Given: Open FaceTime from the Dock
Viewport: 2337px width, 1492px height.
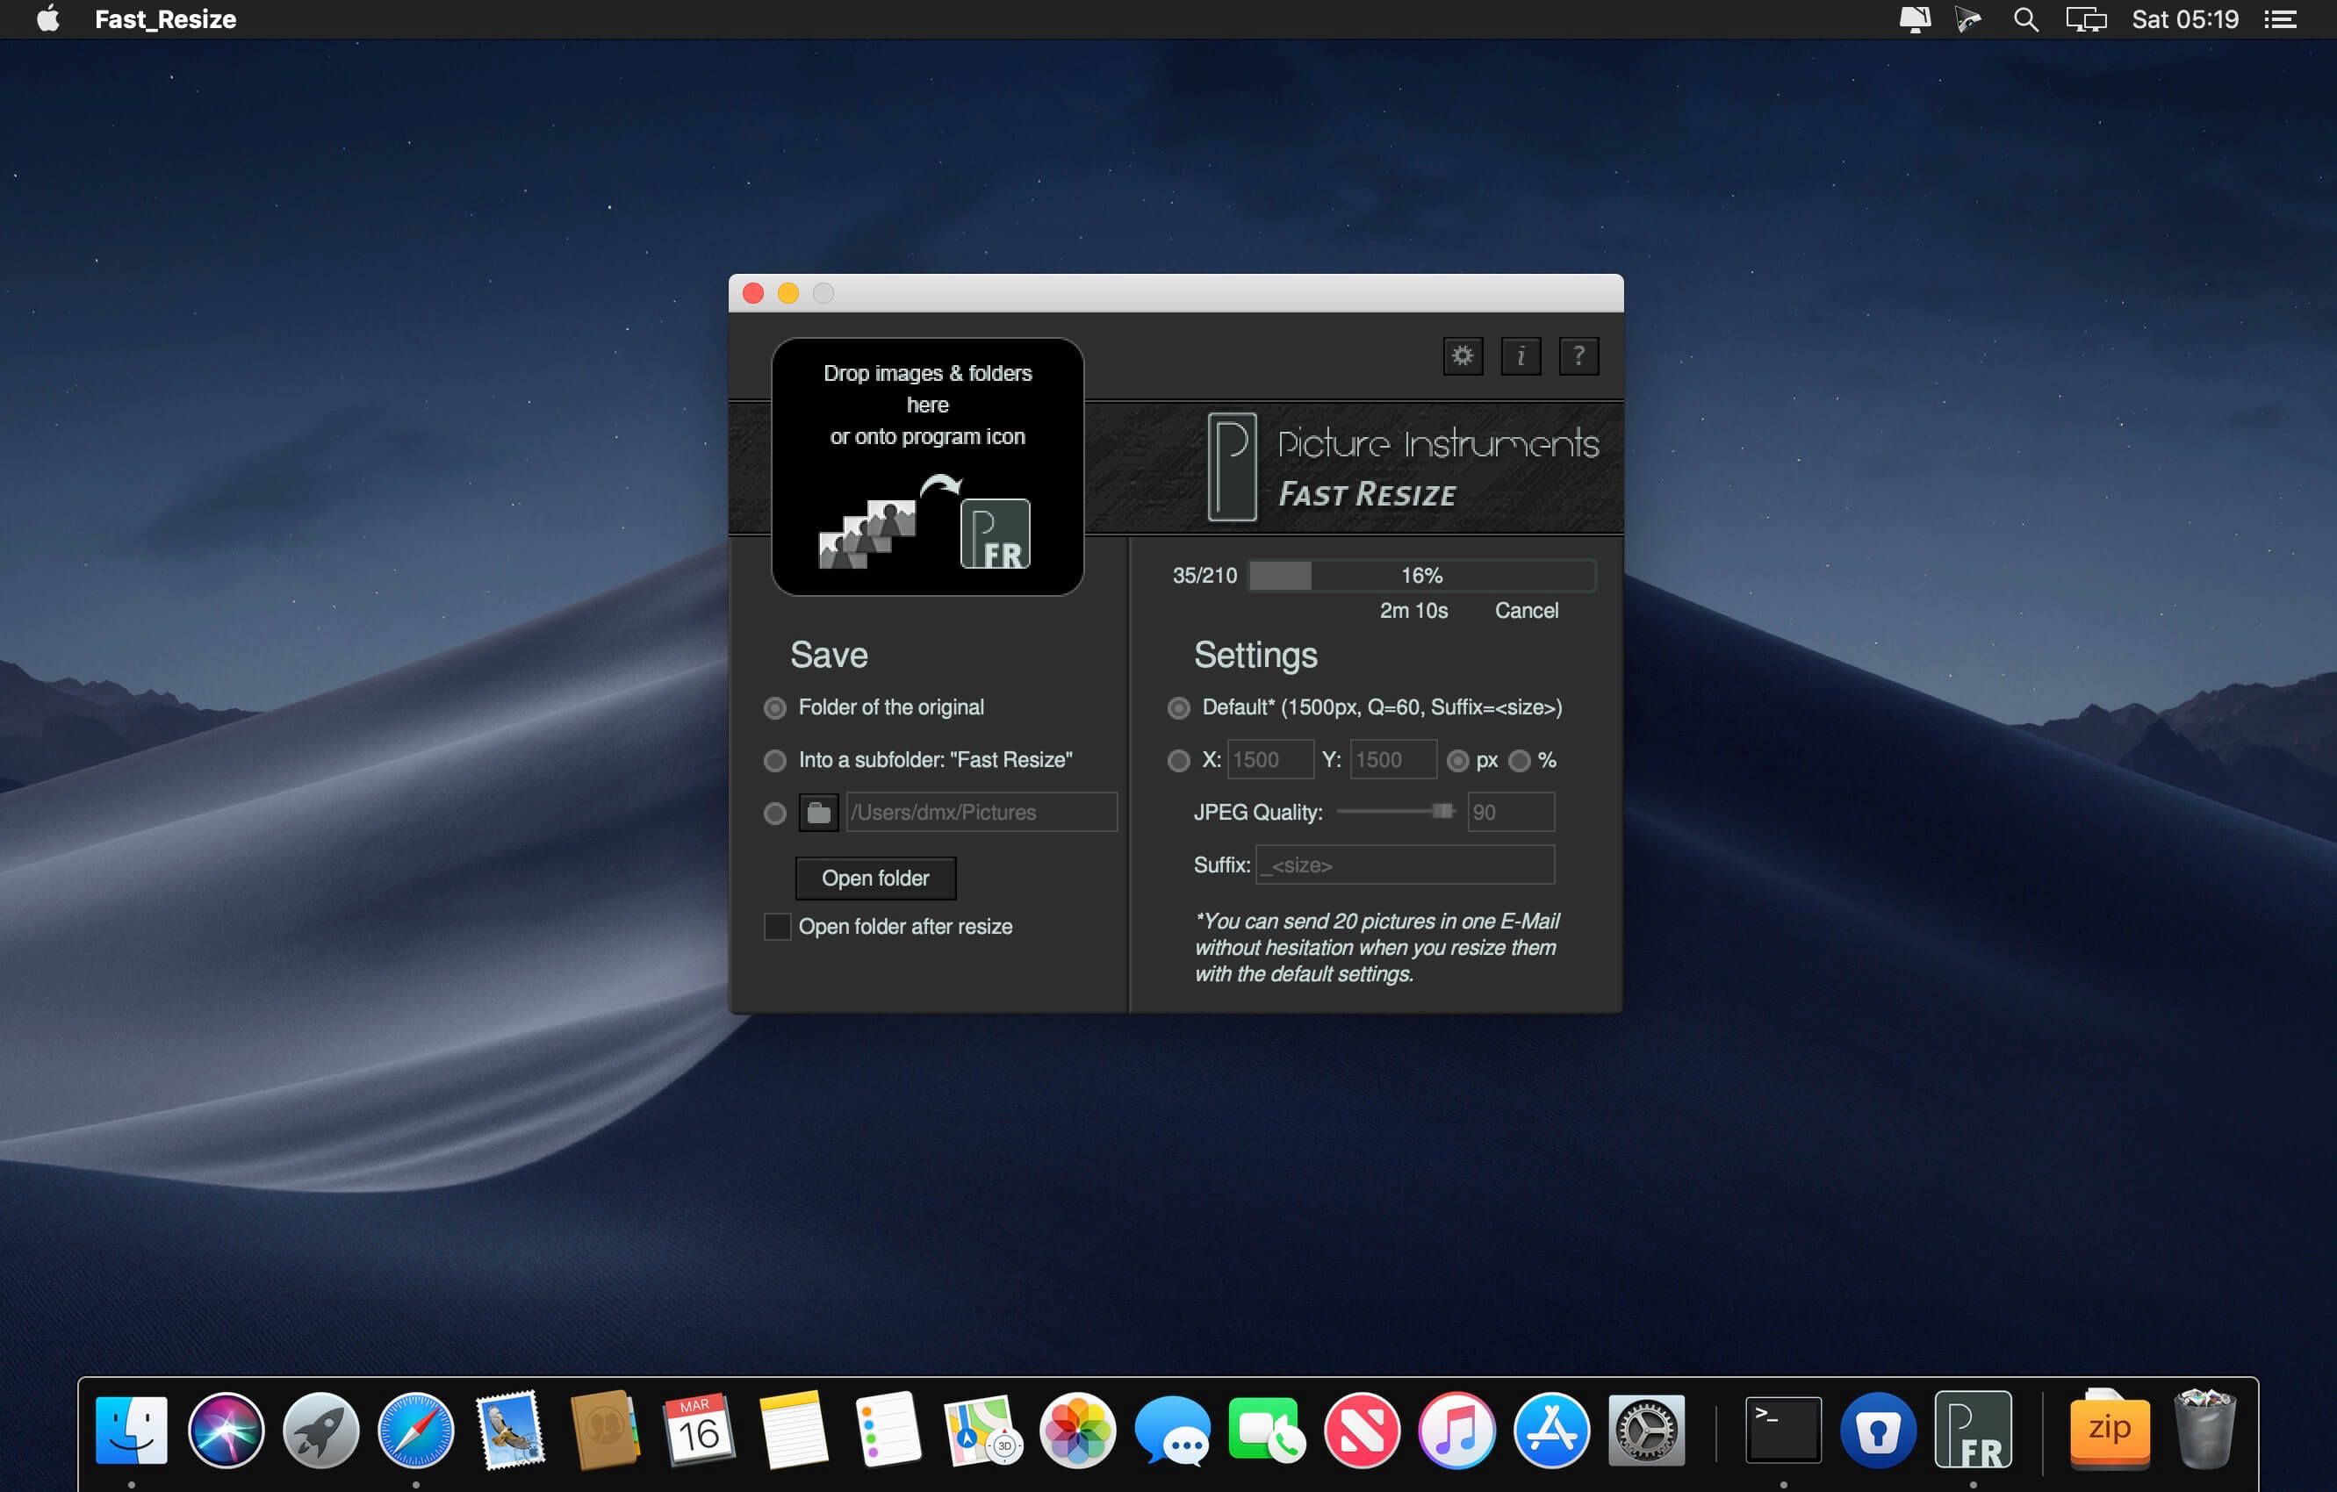Looking at the screenshot, I should [1268, 1429].
